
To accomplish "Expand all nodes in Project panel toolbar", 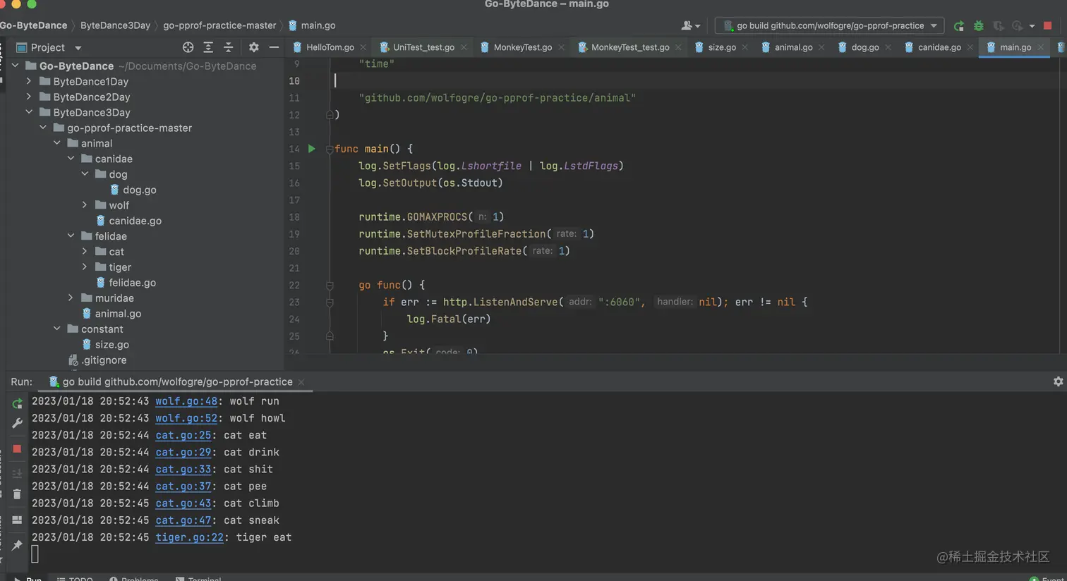I will click(x=208, y=47).
